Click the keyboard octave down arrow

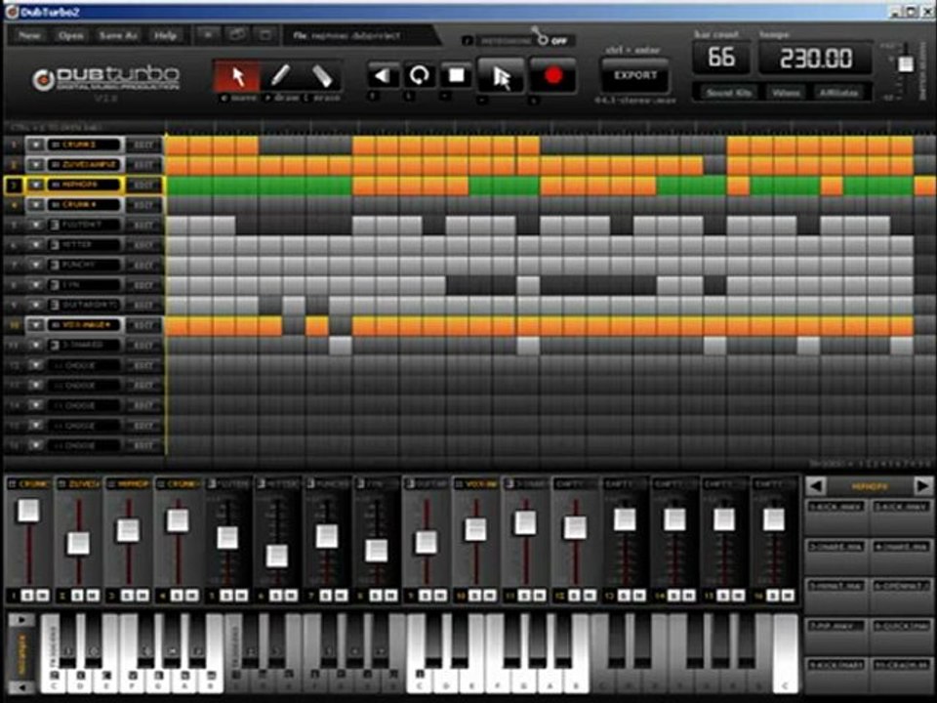(x=20, y=686)
